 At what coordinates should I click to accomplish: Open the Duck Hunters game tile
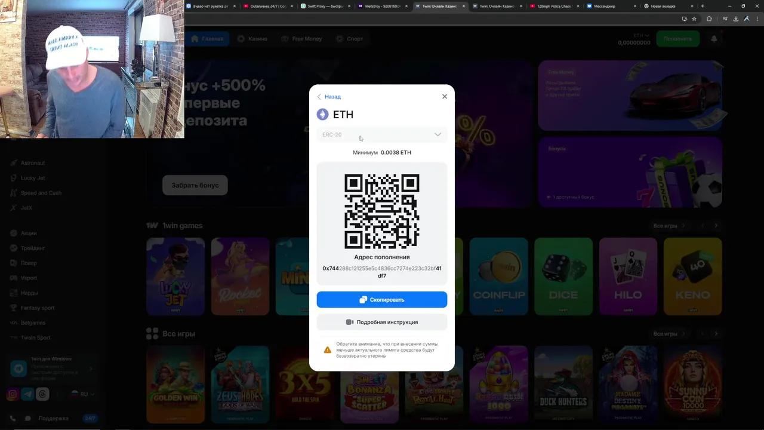click(563, 385)
